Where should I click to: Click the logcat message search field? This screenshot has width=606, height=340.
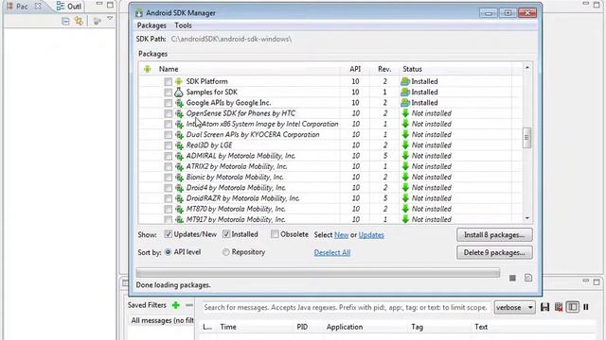point(346,308)
